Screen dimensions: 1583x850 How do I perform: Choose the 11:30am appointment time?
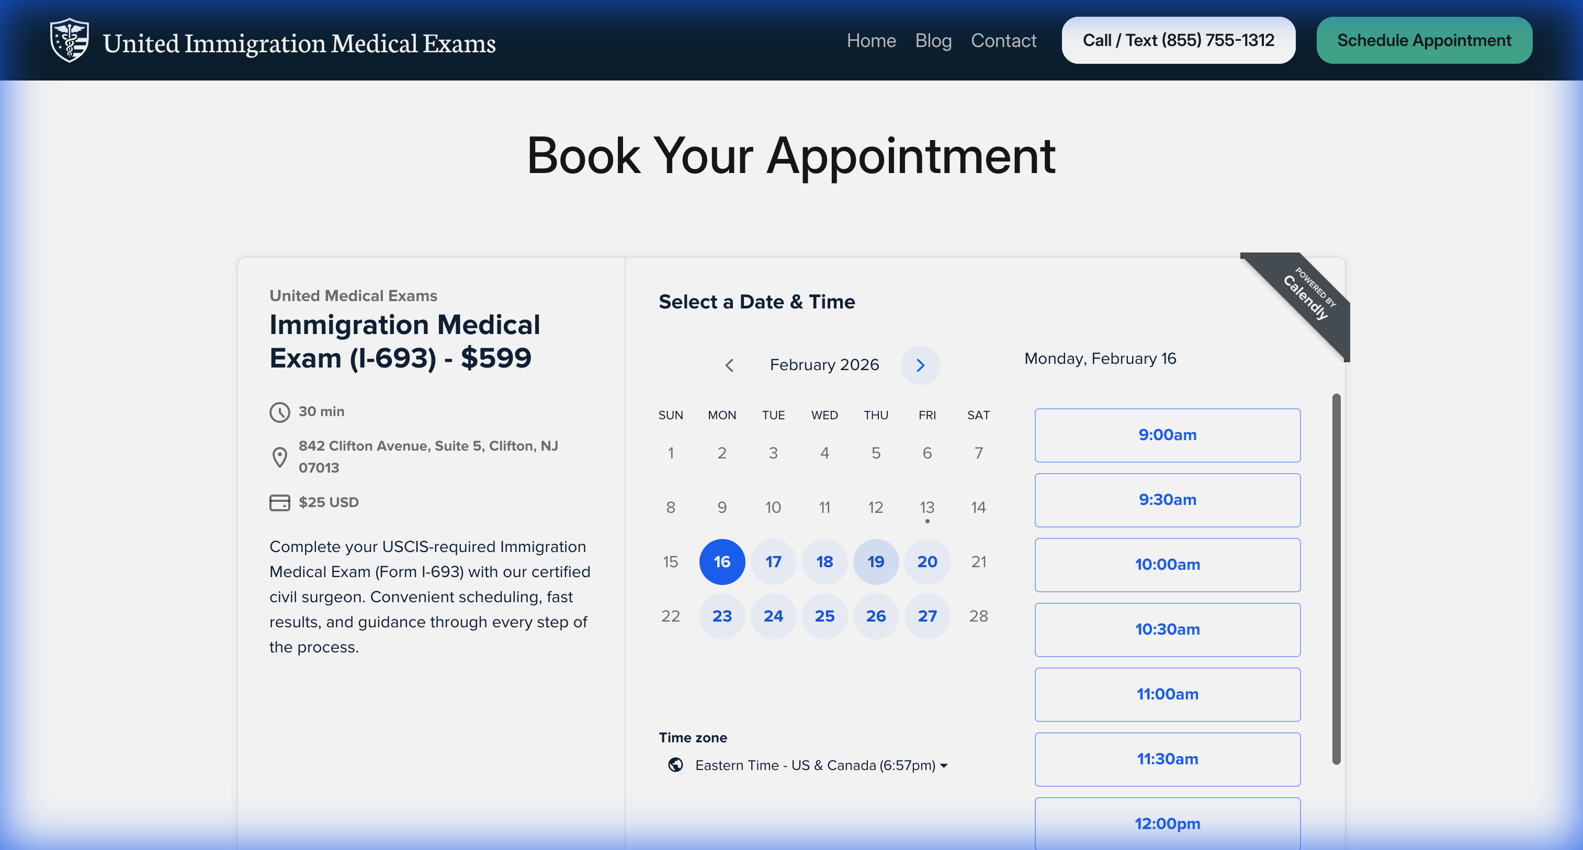tap(1167, 759)
